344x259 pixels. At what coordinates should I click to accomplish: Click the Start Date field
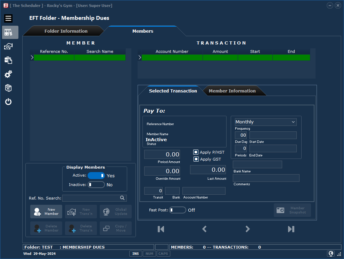click(273, 135)
